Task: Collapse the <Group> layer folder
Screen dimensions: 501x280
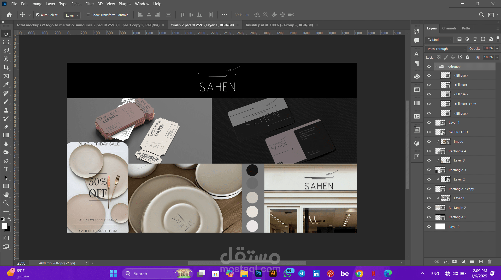Action: click(x=436, y=67)
